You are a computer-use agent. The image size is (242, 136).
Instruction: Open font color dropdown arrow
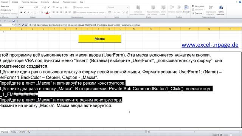(x=50, y=12)
